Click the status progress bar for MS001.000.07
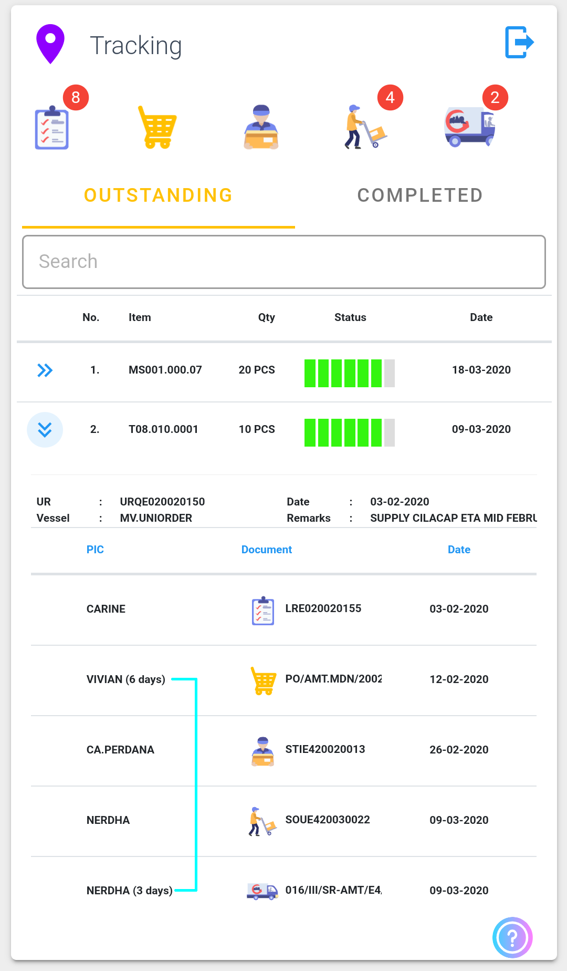The height and width of the screenshot is (971, 567). [x=349, y=373]
